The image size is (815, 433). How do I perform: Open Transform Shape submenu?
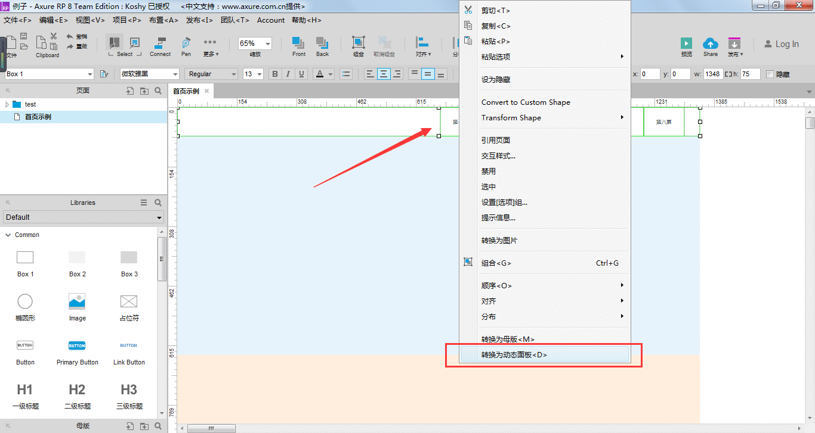(544, 118)
